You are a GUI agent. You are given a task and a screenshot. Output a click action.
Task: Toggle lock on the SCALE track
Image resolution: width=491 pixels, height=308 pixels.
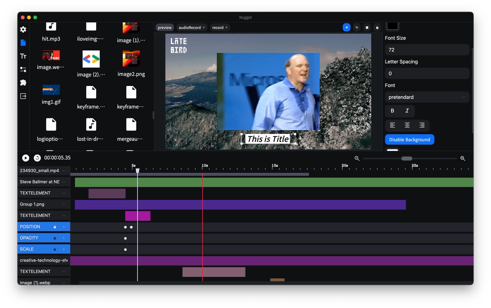55,249
